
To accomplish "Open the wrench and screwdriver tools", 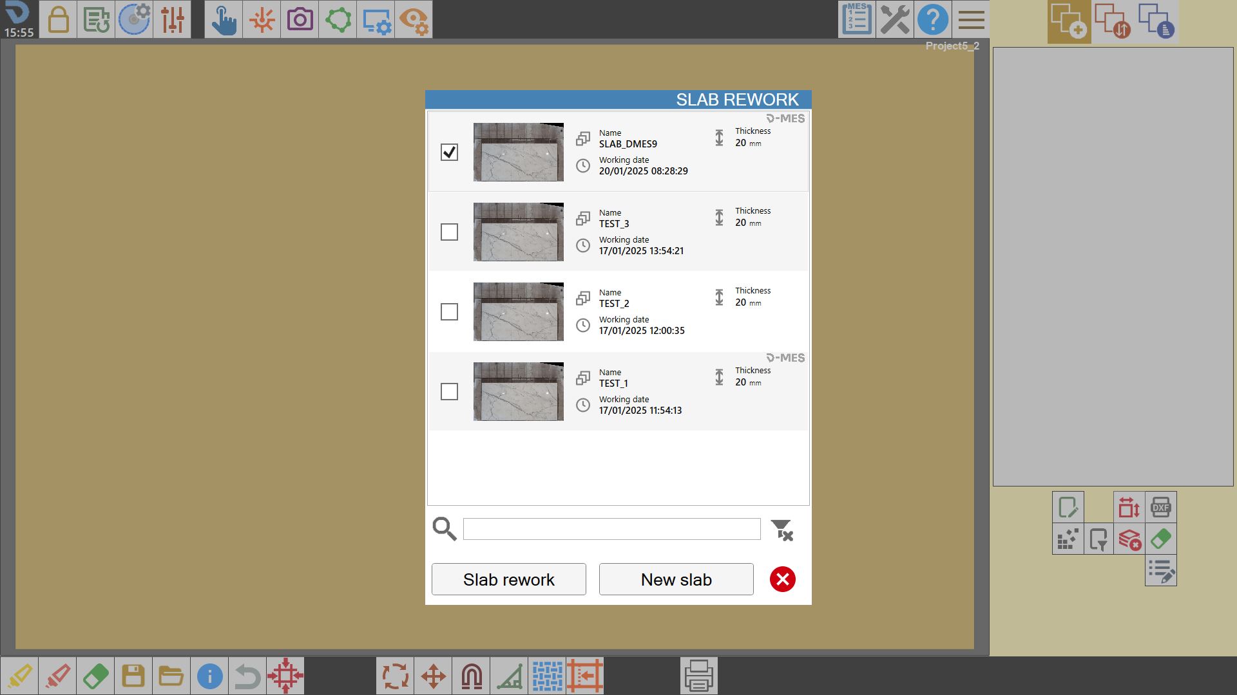I will (x=895, y=19).
